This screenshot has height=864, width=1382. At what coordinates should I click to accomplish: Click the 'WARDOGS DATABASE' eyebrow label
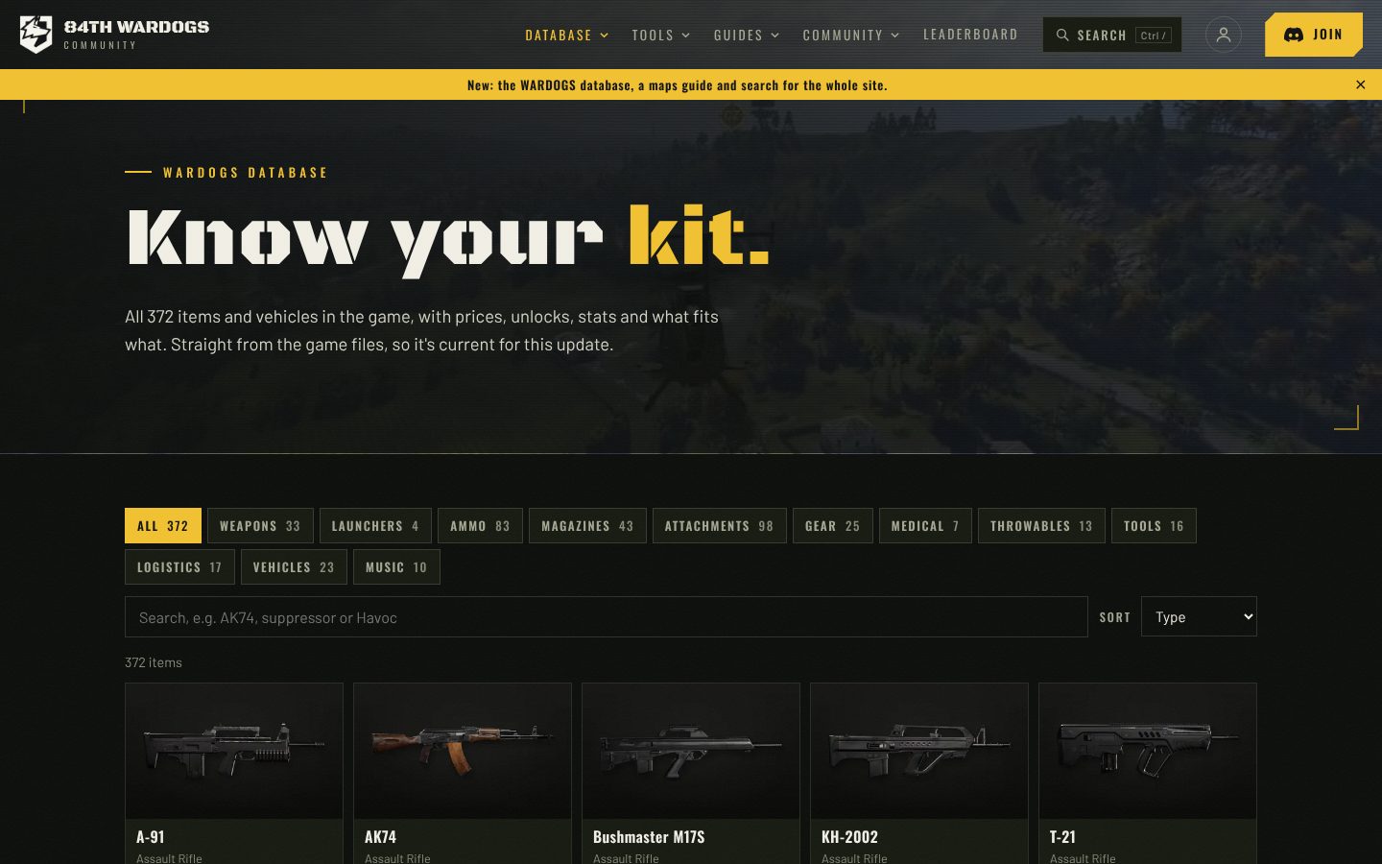pyautogui.click(x=246, y=173)
